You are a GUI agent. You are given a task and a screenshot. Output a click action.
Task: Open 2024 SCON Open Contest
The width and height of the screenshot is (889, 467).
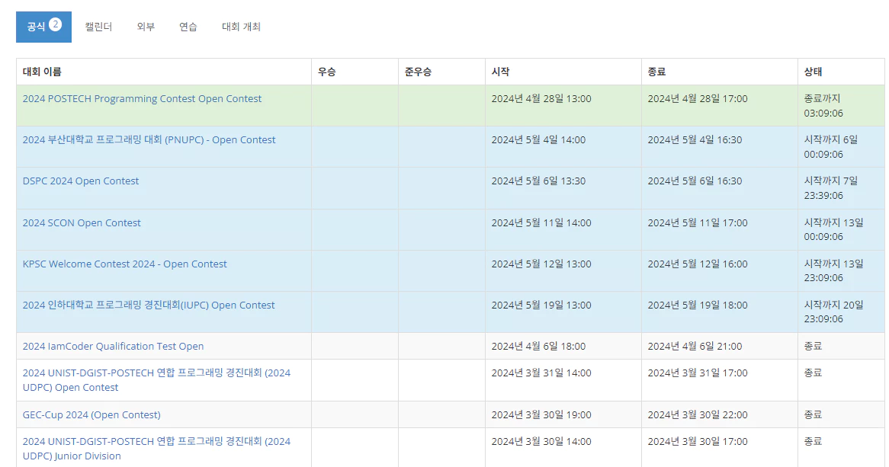[82, 222]
